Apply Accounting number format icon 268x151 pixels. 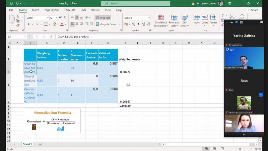click(126, 24)
